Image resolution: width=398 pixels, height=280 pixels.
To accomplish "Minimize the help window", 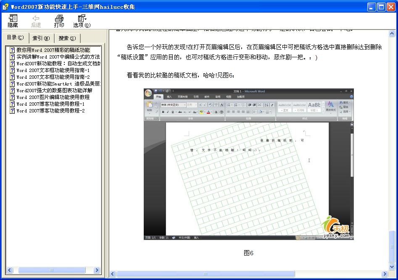I will coord(372,7).
